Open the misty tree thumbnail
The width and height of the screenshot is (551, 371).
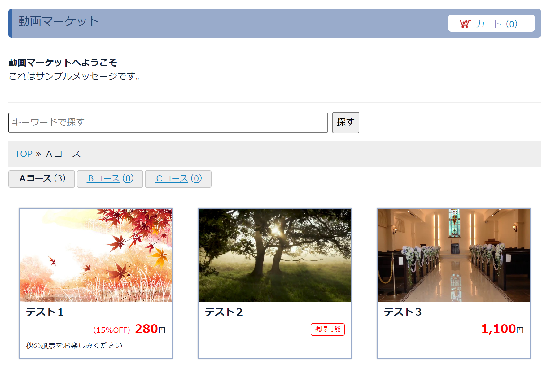click(275, 255)
